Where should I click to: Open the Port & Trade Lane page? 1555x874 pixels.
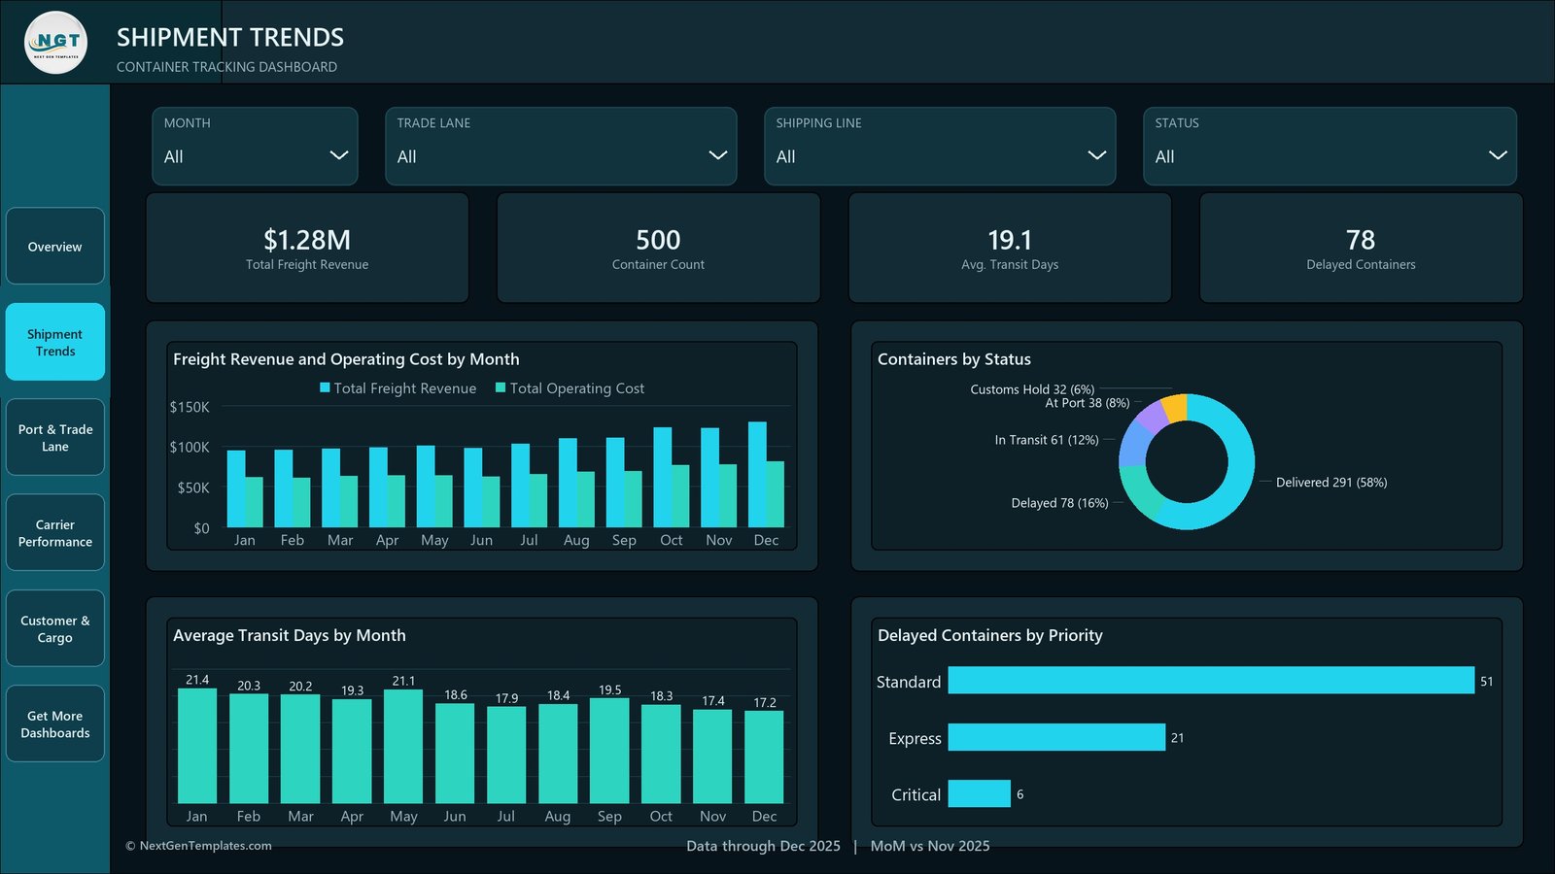click(x=55, y=437)
